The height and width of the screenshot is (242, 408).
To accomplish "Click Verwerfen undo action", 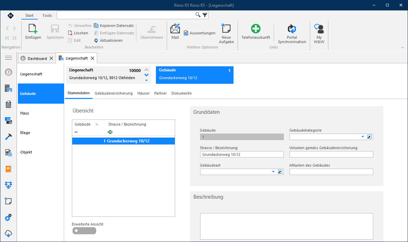I will click(80, 26).
